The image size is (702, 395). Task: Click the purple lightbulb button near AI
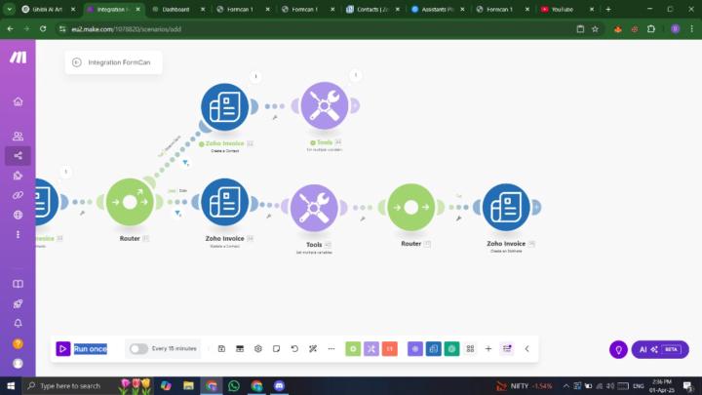[618, 350]
